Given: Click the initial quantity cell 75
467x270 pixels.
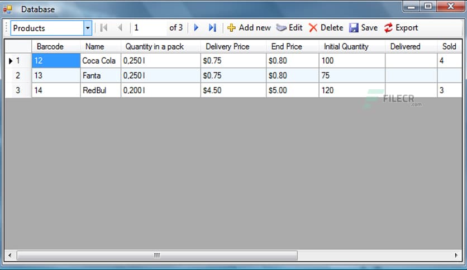Looking at the screenshot, I should pos(352,75).
